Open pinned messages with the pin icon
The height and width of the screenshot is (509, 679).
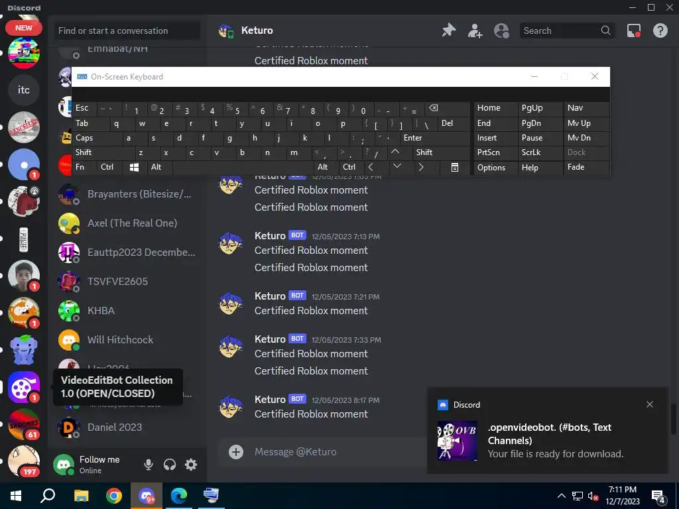pyautogui.click(x=449, y=30)
